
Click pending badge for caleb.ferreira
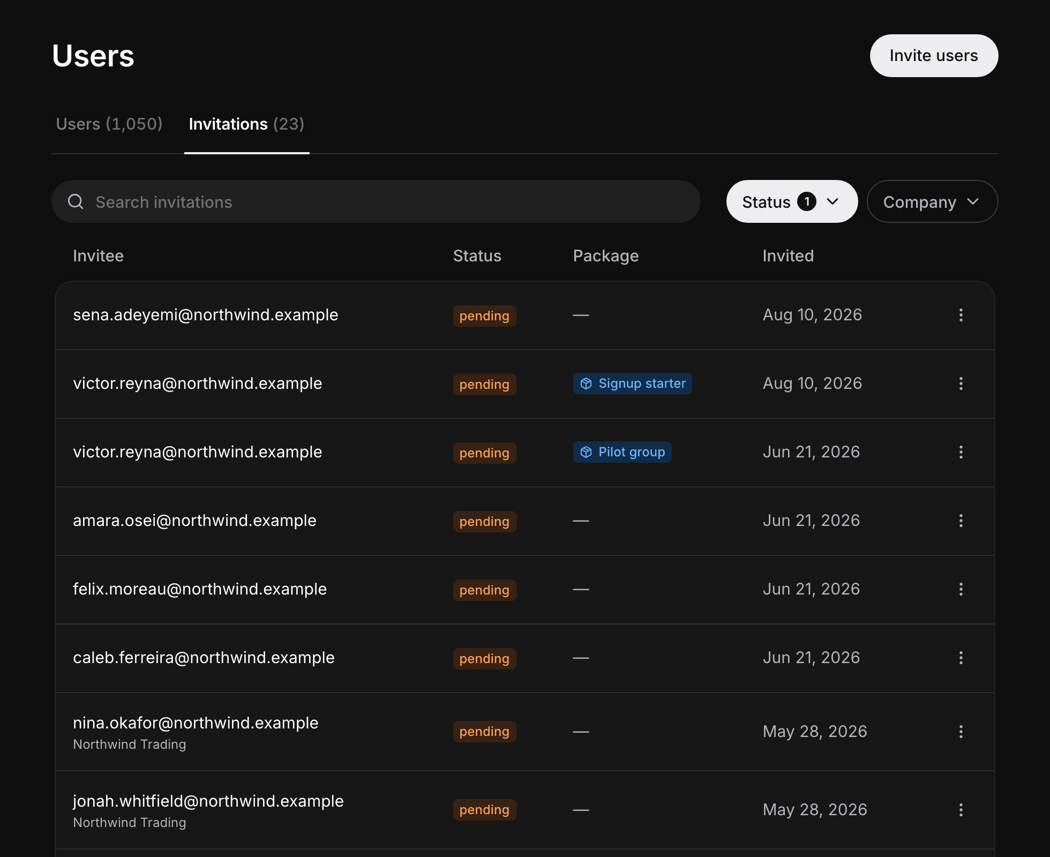[484, 659]
